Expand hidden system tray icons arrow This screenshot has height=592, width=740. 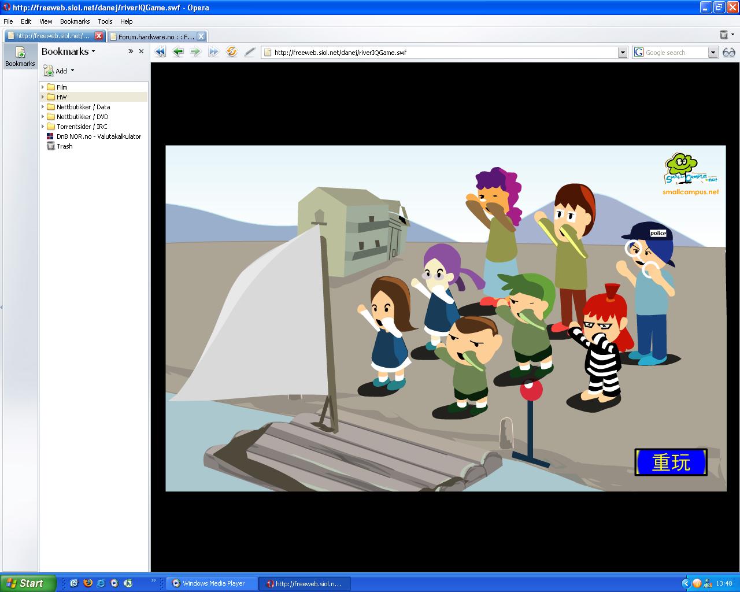coord(686,583)
